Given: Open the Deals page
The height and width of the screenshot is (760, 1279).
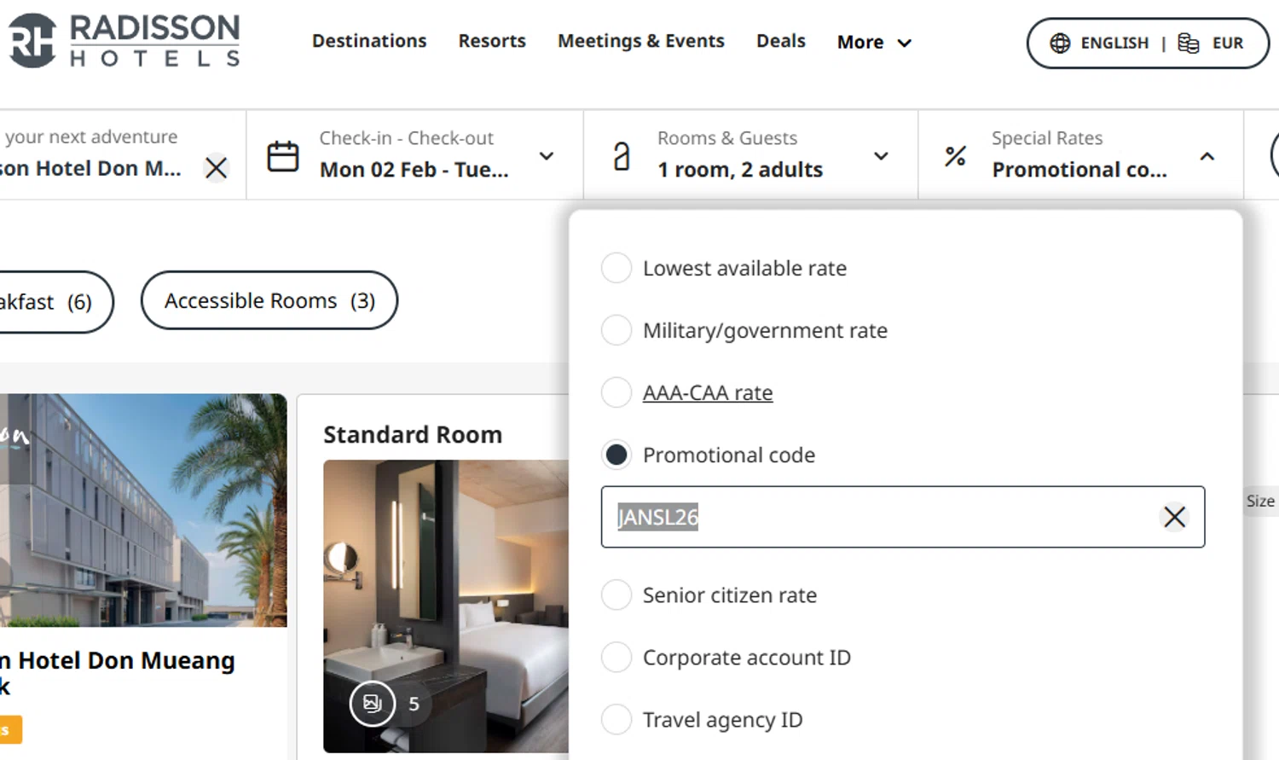Looking at the screenshot, I should click(x=781, y=41).
